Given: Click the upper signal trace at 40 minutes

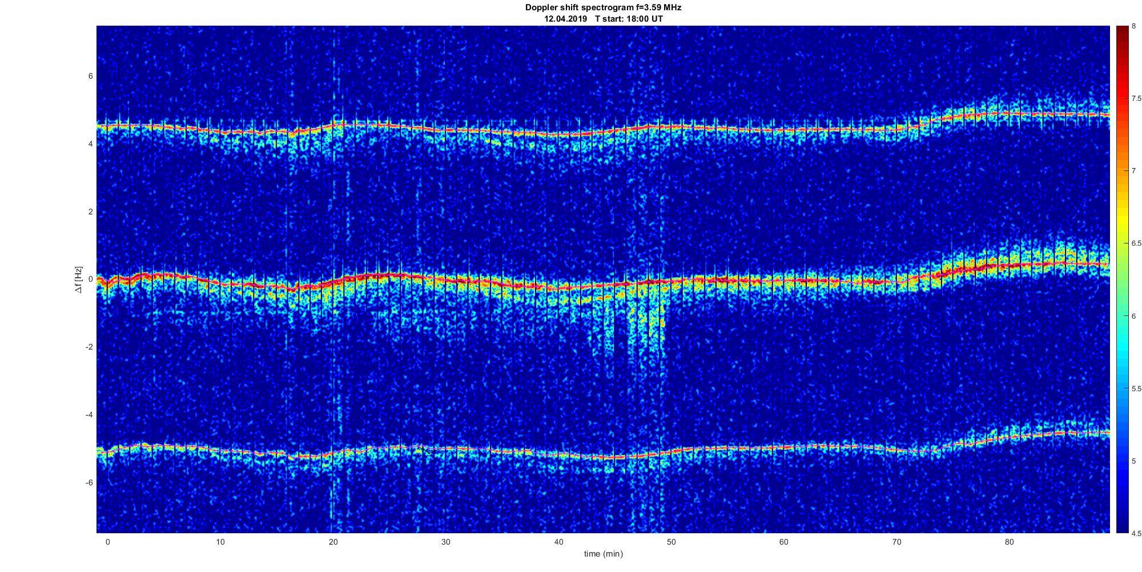Looking at the screenshot, I should pos(558,135).
